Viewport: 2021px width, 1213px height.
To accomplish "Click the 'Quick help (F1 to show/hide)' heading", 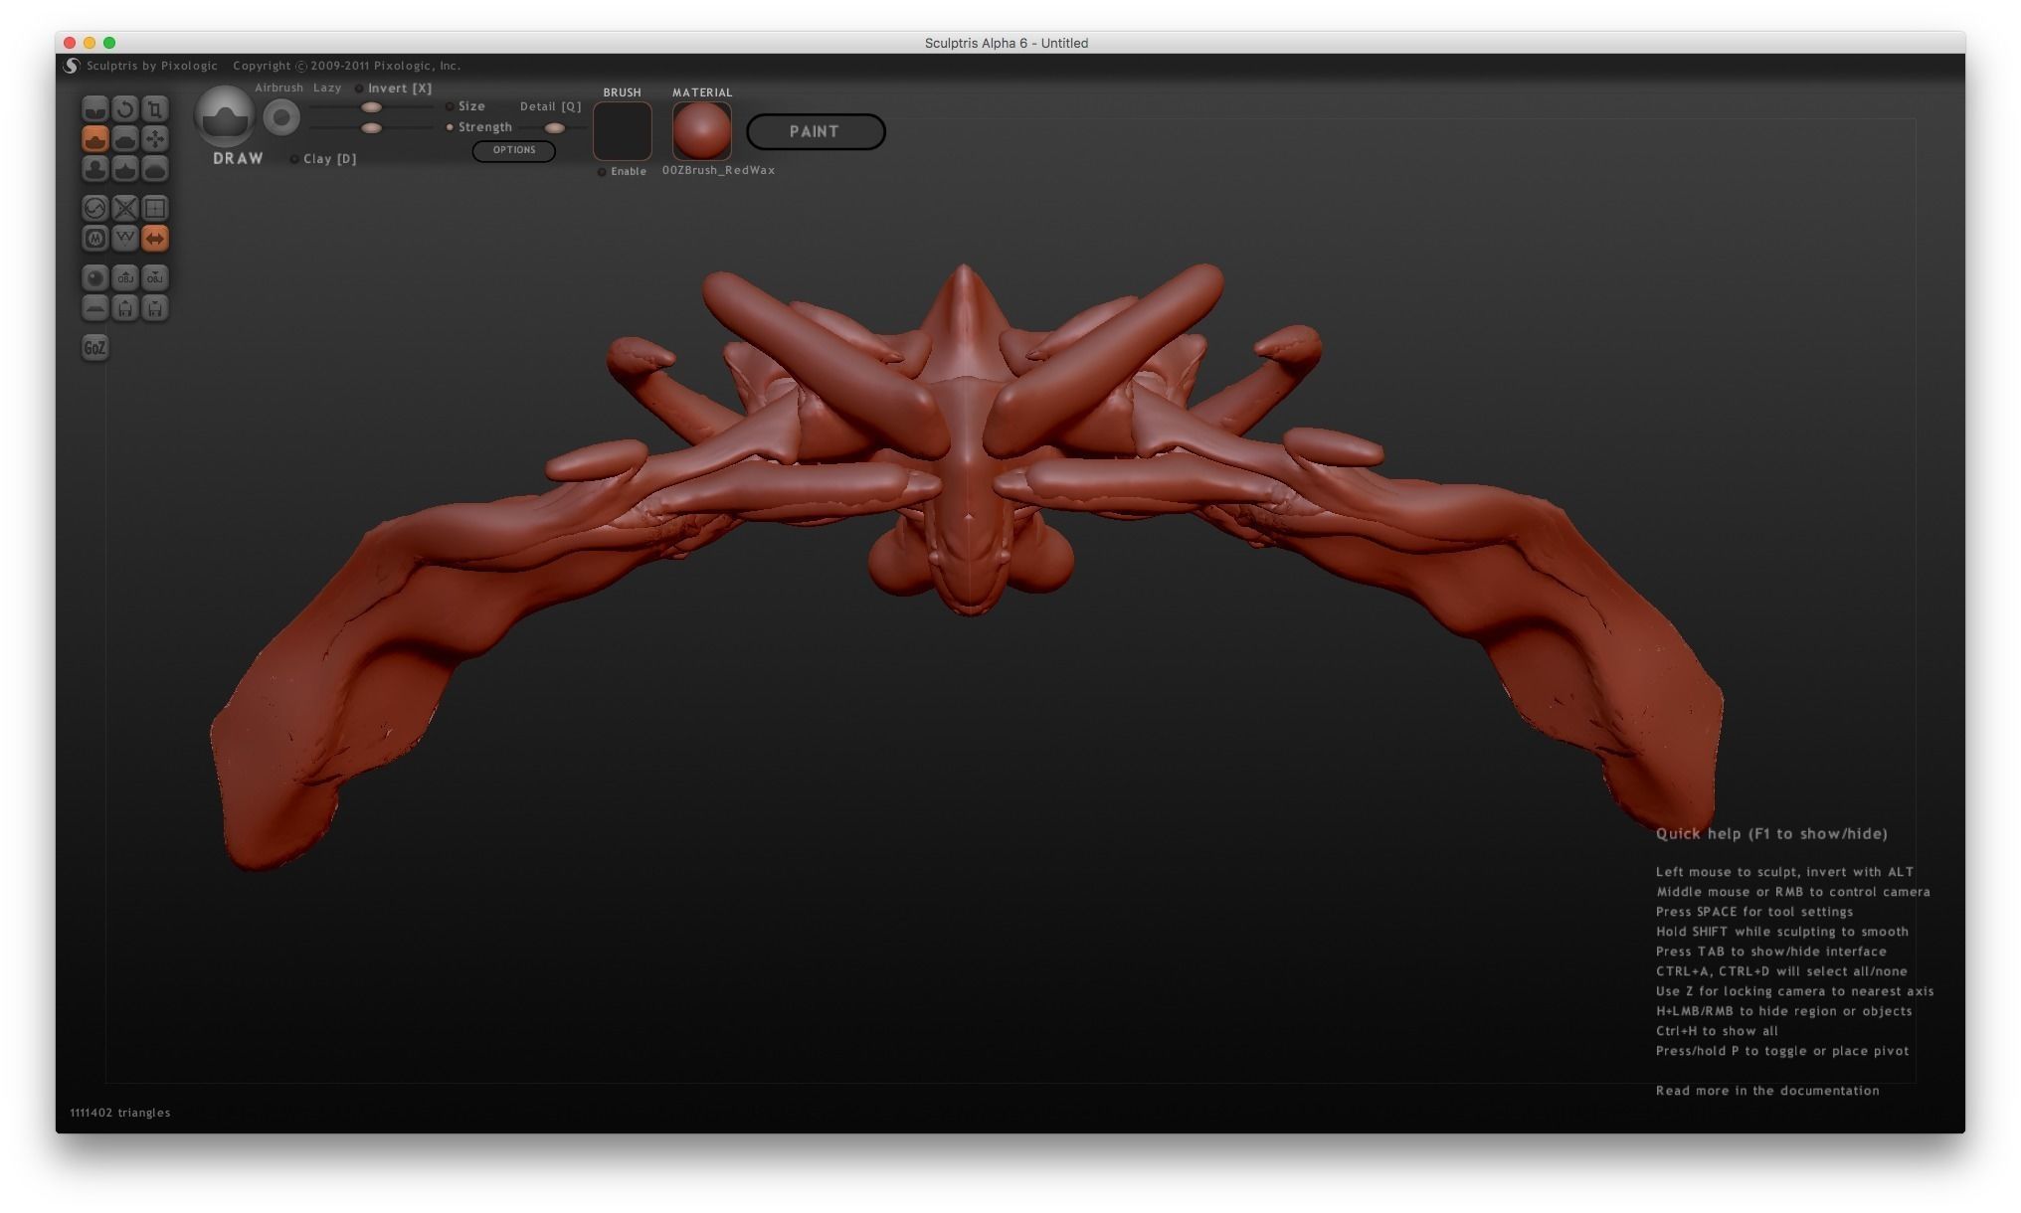I will pos(1771,834).
